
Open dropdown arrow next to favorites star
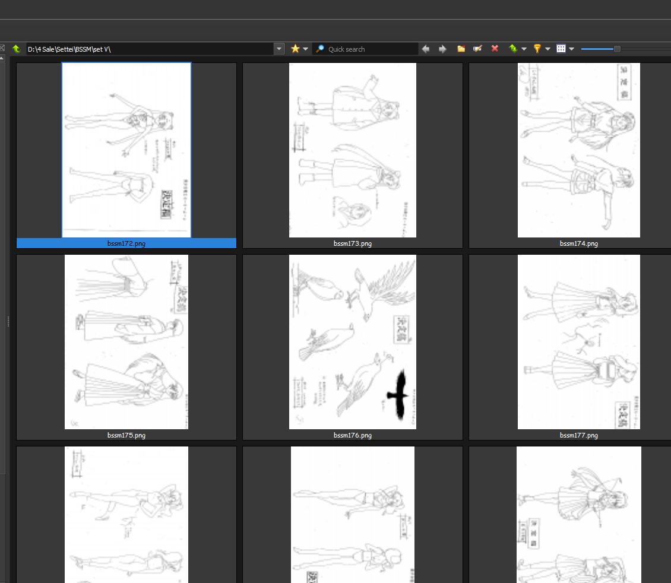(305, 49)
